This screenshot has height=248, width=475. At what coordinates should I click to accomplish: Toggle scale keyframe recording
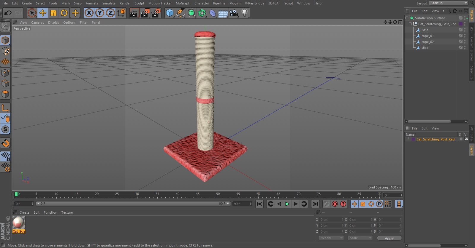[x=363, y=204]
